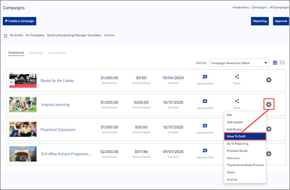
Task: Open settings gear for Books for the Library
Action: (268, 80)
